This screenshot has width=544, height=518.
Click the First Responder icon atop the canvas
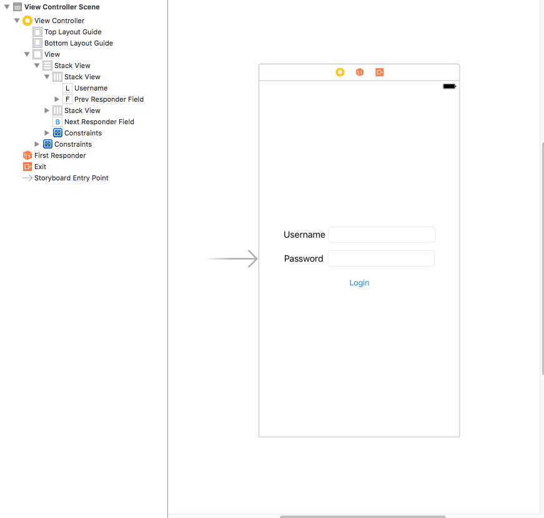coord(360,72)
